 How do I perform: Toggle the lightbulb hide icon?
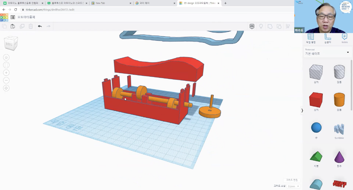(261, 26)
